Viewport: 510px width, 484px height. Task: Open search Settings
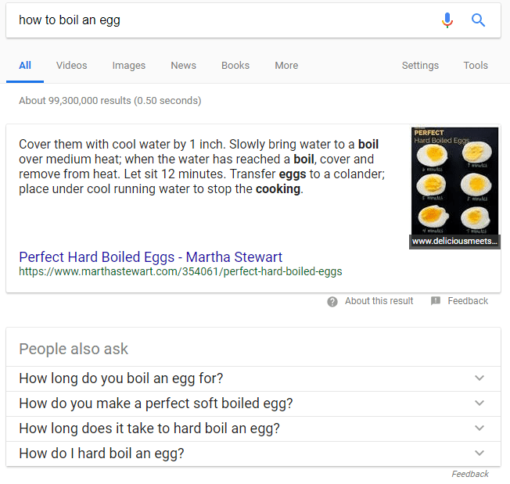[420, 66]
